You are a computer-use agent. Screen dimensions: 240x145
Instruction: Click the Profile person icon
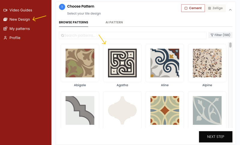(x=5, y=38)
